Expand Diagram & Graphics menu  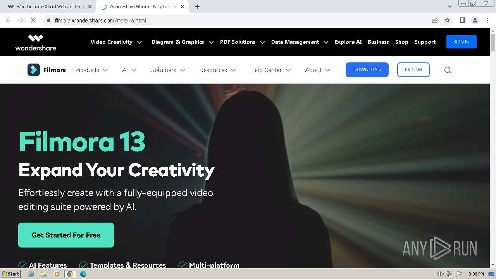coord(183,42)
